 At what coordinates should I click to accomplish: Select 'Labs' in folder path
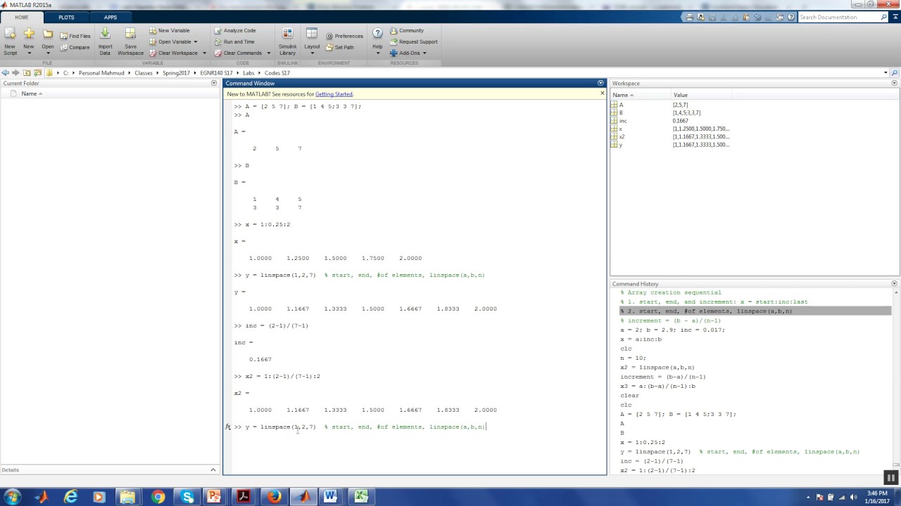[x=248, y=73]
